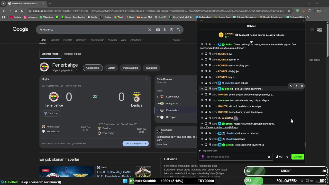The width and height of the screenshot is (329, 185).
Task: Open the browser extensions puzzle icon
Action: (x=310, y=11)
